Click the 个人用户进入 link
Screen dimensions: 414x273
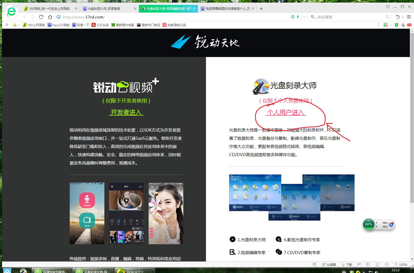(285, 113)
